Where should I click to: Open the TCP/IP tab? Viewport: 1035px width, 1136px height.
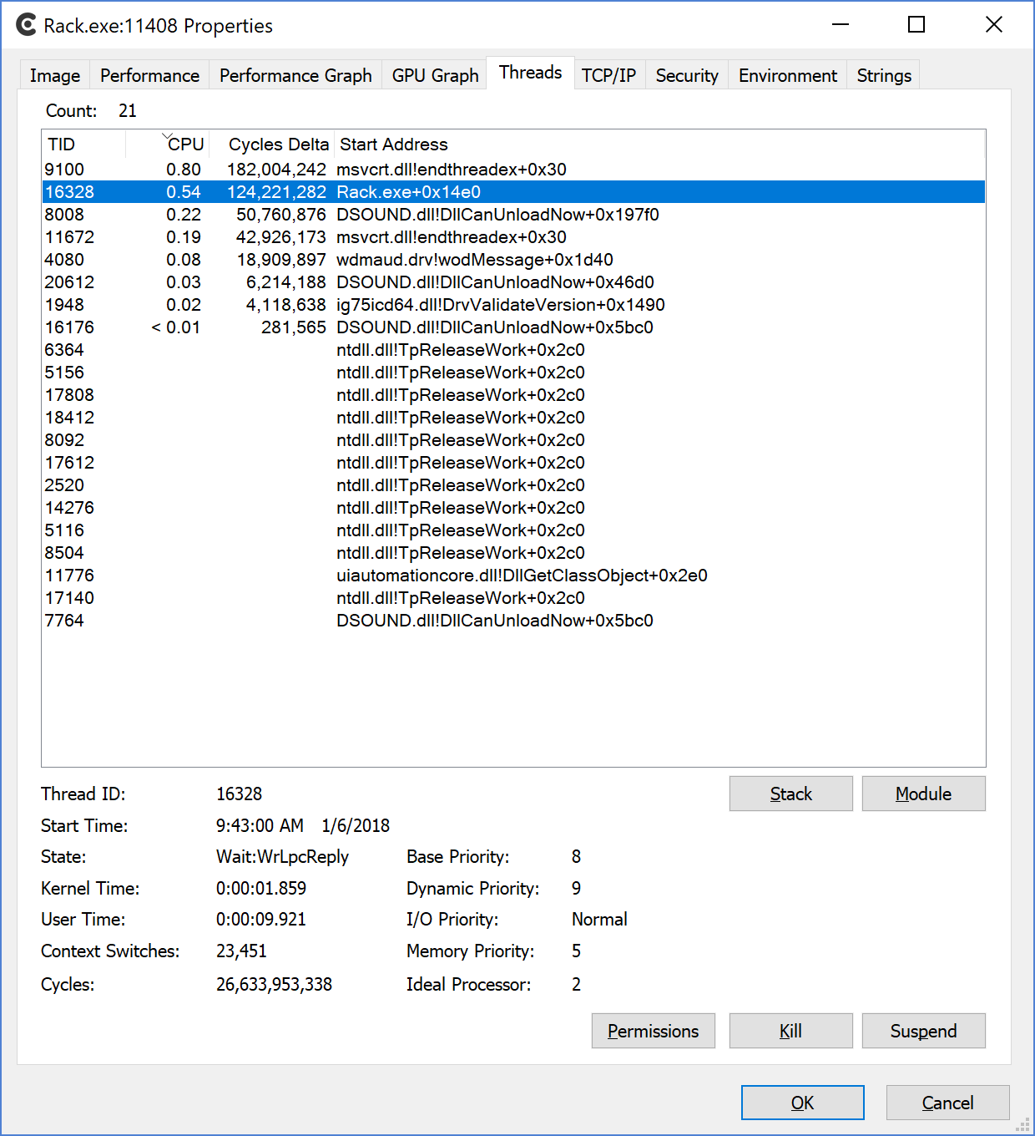click(608, 75)
